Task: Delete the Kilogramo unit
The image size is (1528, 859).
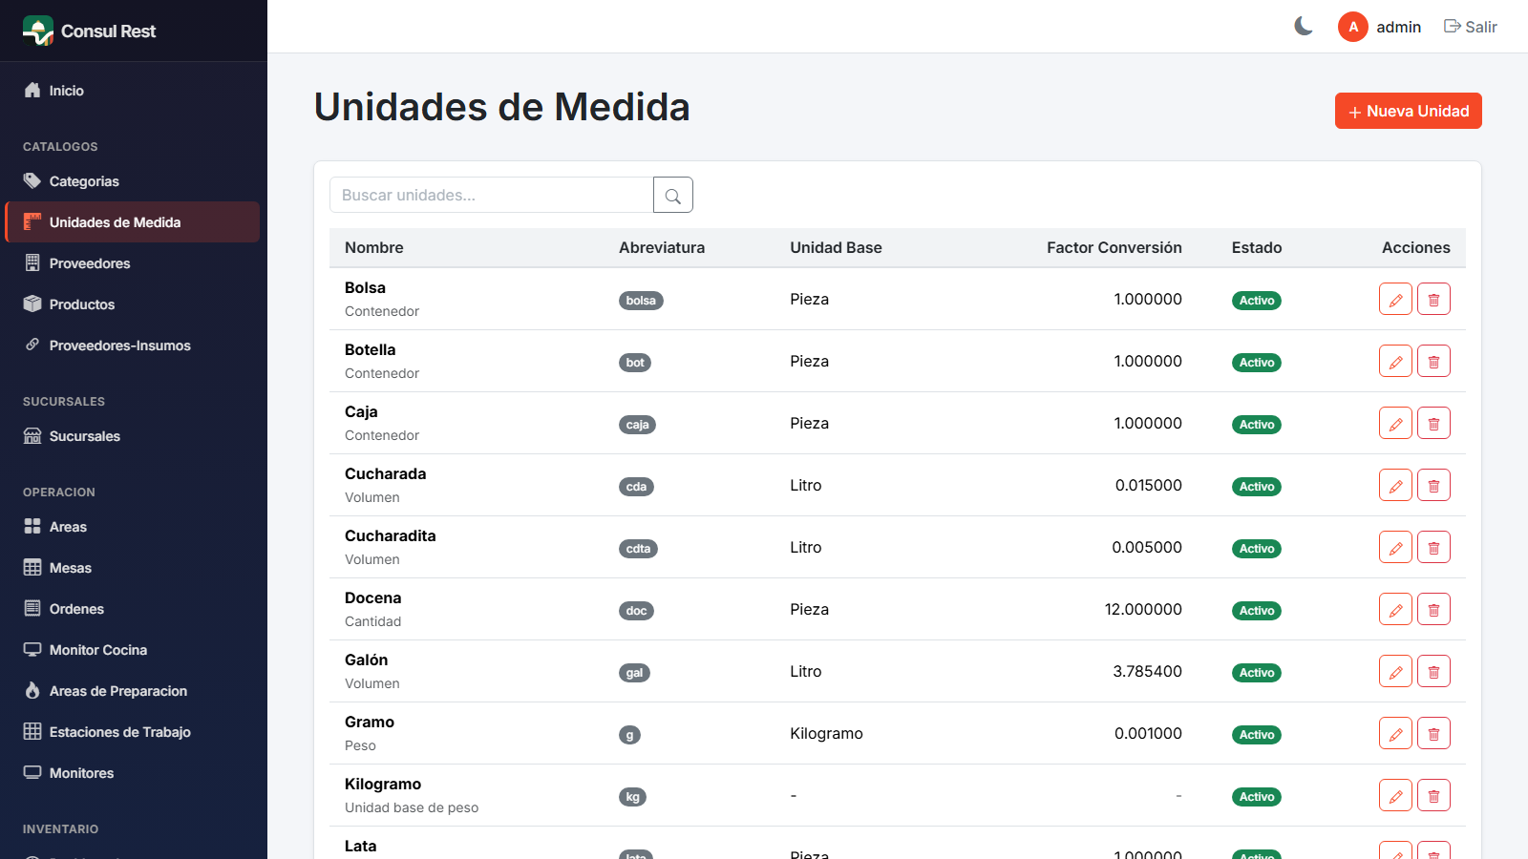Action: coord(1433,796)
